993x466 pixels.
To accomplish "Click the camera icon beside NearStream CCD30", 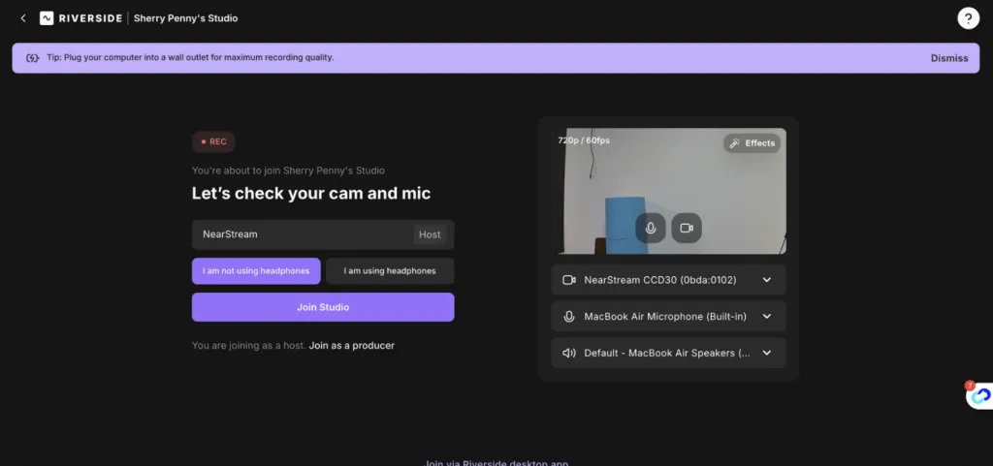I will [568, 279].
